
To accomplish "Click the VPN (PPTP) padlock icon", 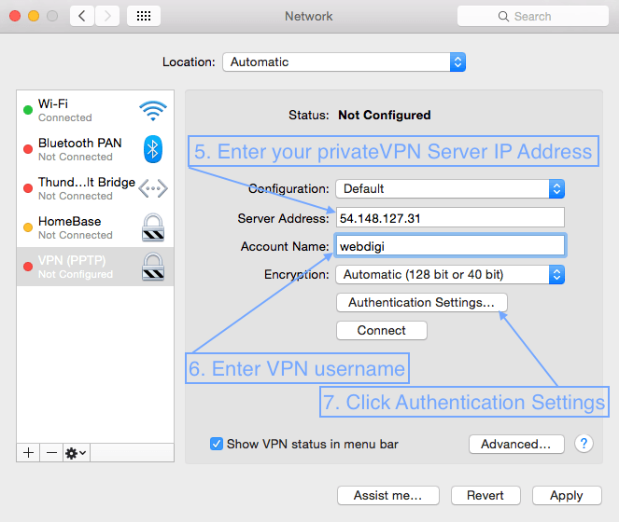I will tap(153, 267).
